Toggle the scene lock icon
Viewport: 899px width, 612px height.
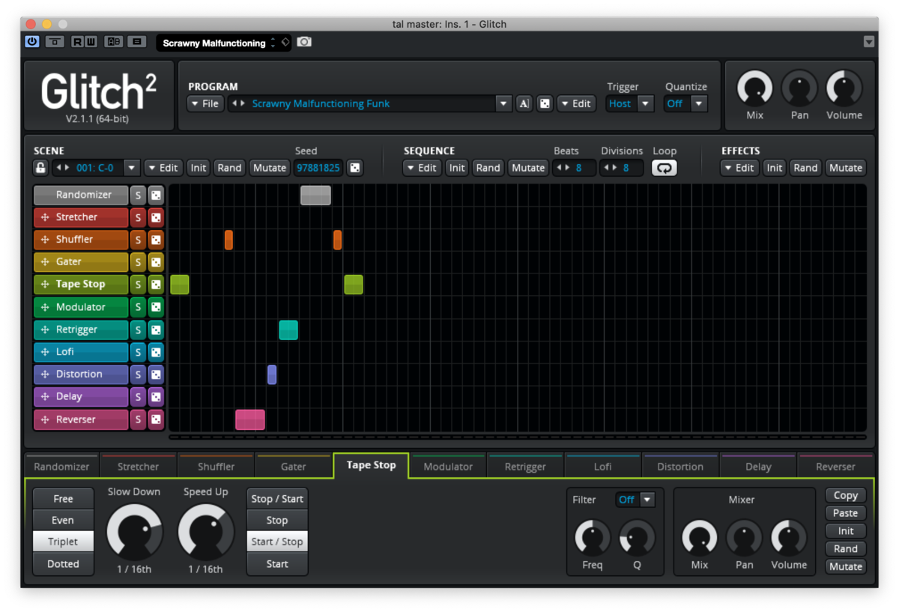(40, 168)
